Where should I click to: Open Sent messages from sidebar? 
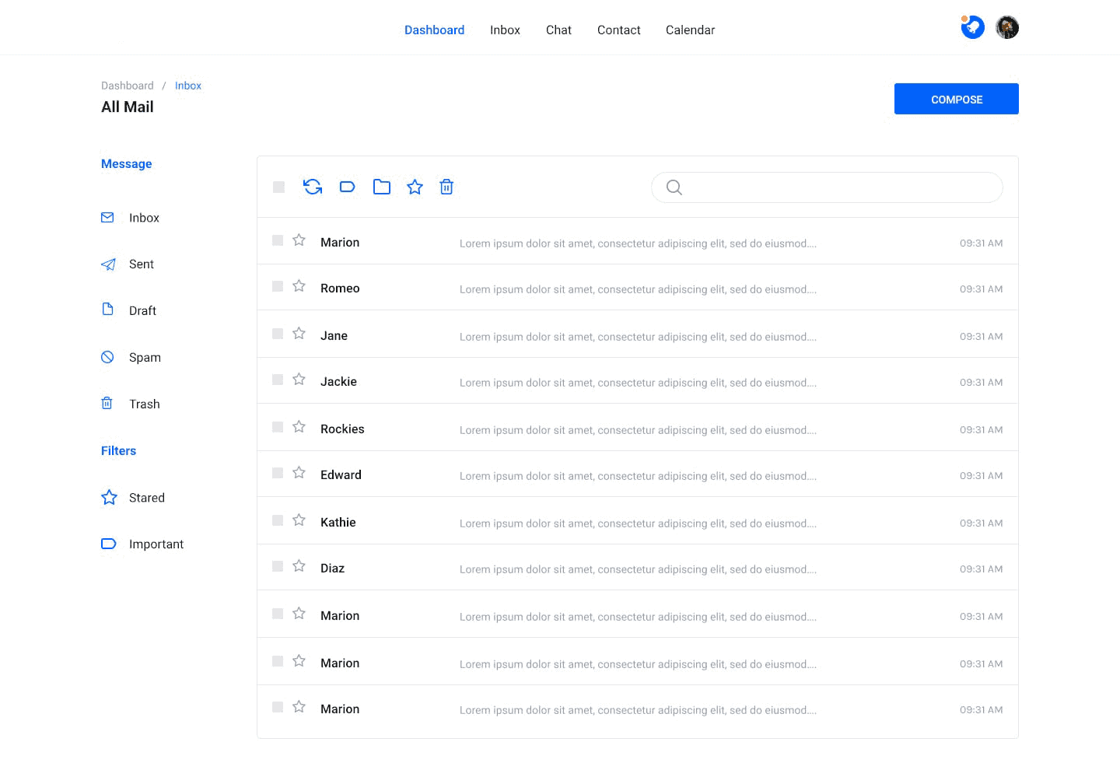pos(141,264)
